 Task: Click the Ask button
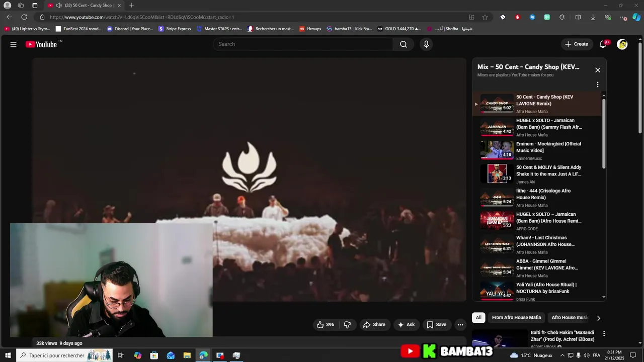[407, 325]
